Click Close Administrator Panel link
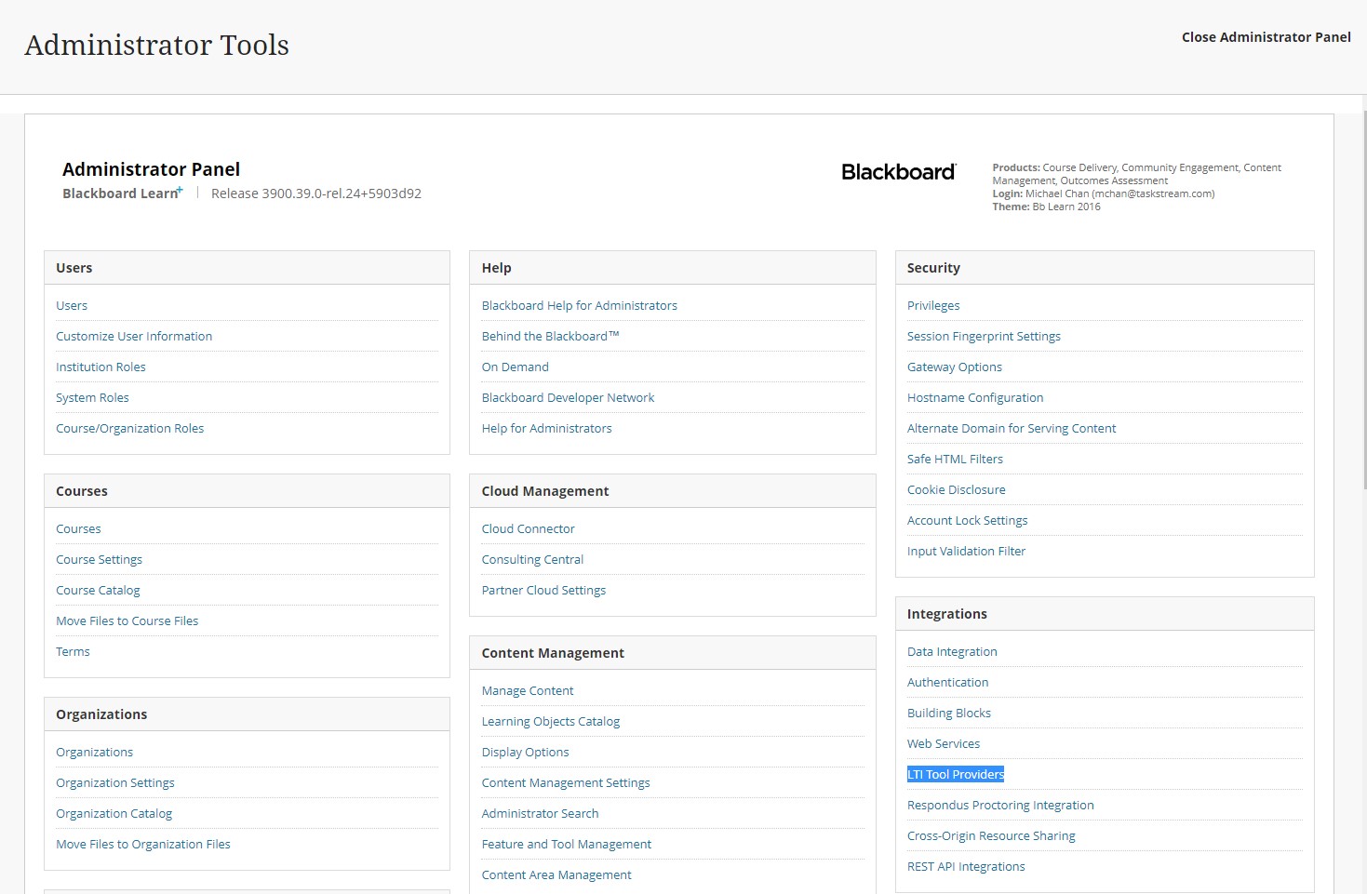 pos(1266,37)
